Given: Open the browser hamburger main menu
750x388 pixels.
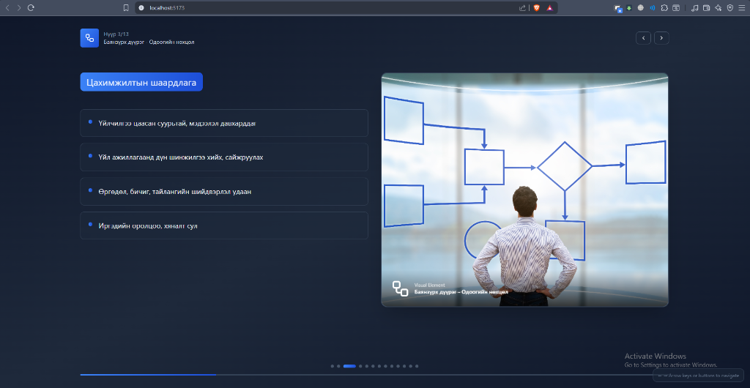Looking at the screenshot, I should point(741,7).
